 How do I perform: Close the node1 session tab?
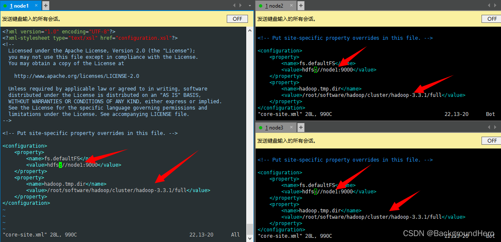point(36,5)
